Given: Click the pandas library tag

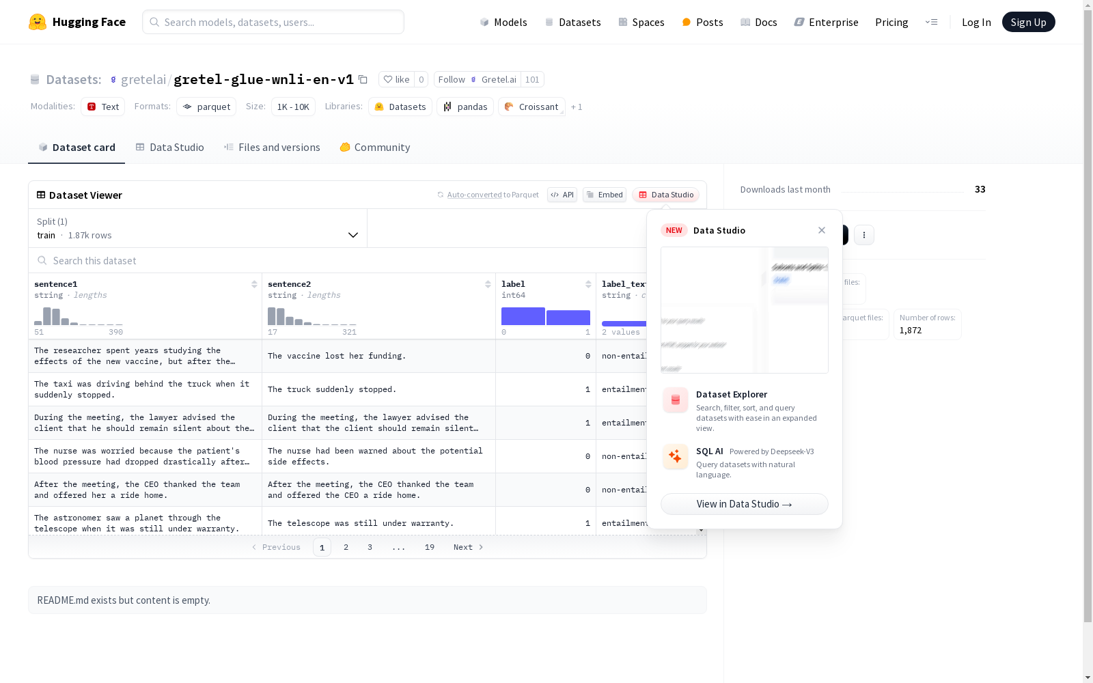Looking at the screenshot, I should [465, 107].
